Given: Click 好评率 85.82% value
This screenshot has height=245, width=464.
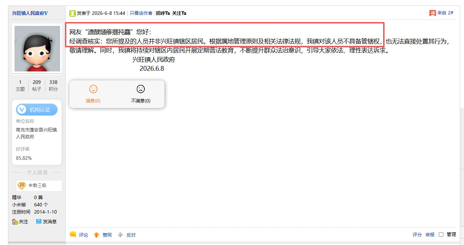Looking at the screenshot, I should (24, 158).
